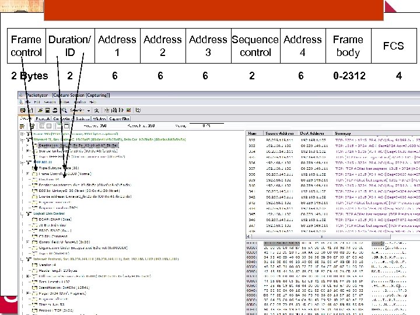Image resolution: width=420 pixels, height=315 pixels.
Task: Open the Session dropdown in the toolbar
Action: 78,110
